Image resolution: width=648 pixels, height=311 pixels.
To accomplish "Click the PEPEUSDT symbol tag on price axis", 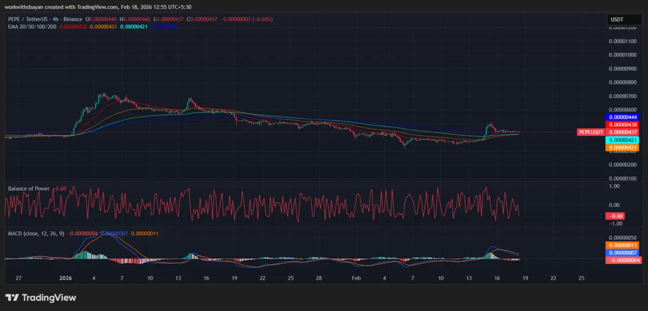I will (591, 132).
